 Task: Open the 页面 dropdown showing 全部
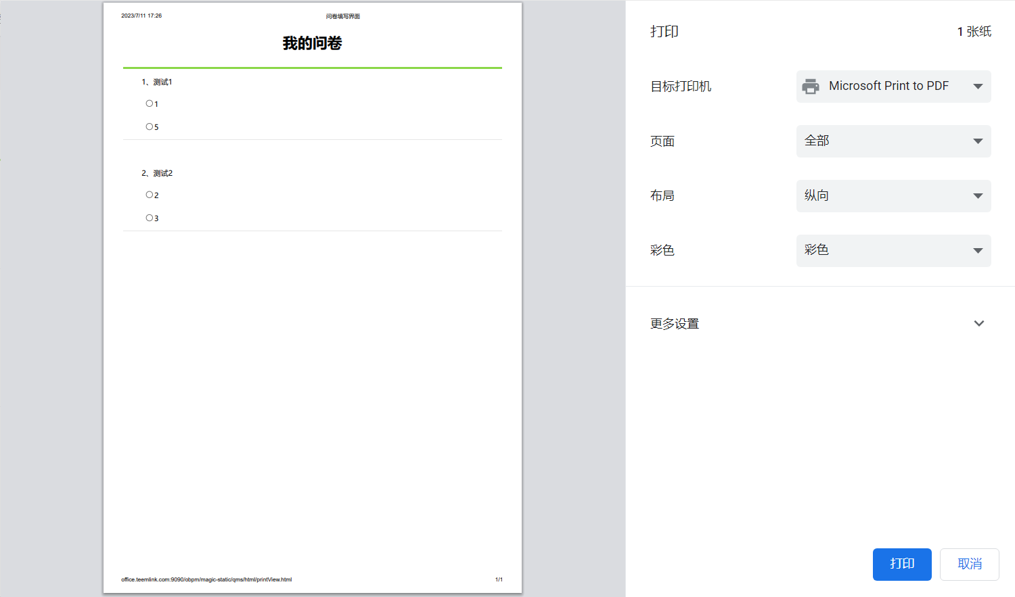[893, 141]
